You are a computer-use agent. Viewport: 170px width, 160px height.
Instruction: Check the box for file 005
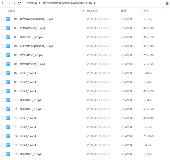click(x=2, y=55)
